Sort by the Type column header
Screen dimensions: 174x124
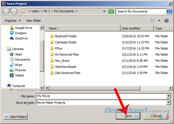pos(163,28)
